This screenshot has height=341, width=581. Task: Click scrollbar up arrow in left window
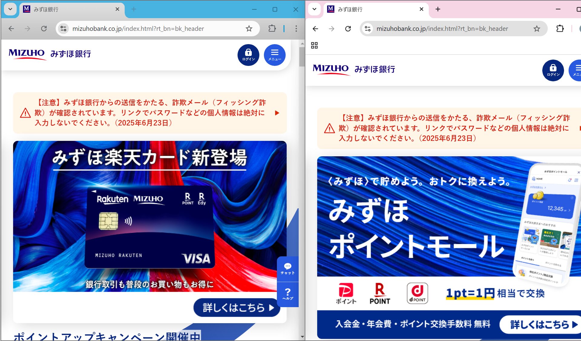pos(302,44)
